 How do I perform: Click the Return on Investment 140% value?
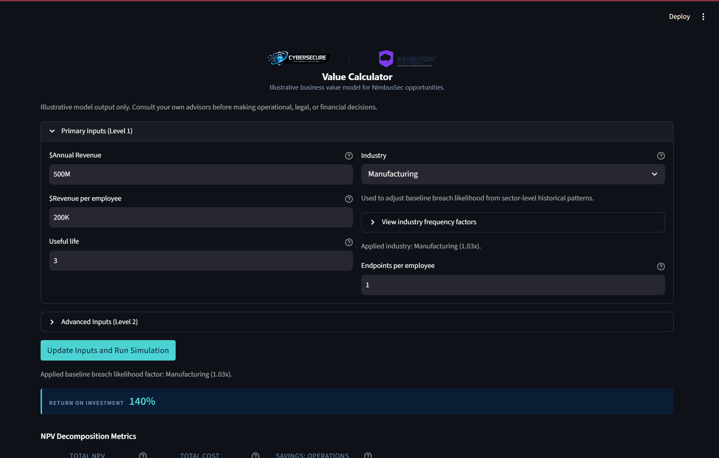(x=142, y=401)
